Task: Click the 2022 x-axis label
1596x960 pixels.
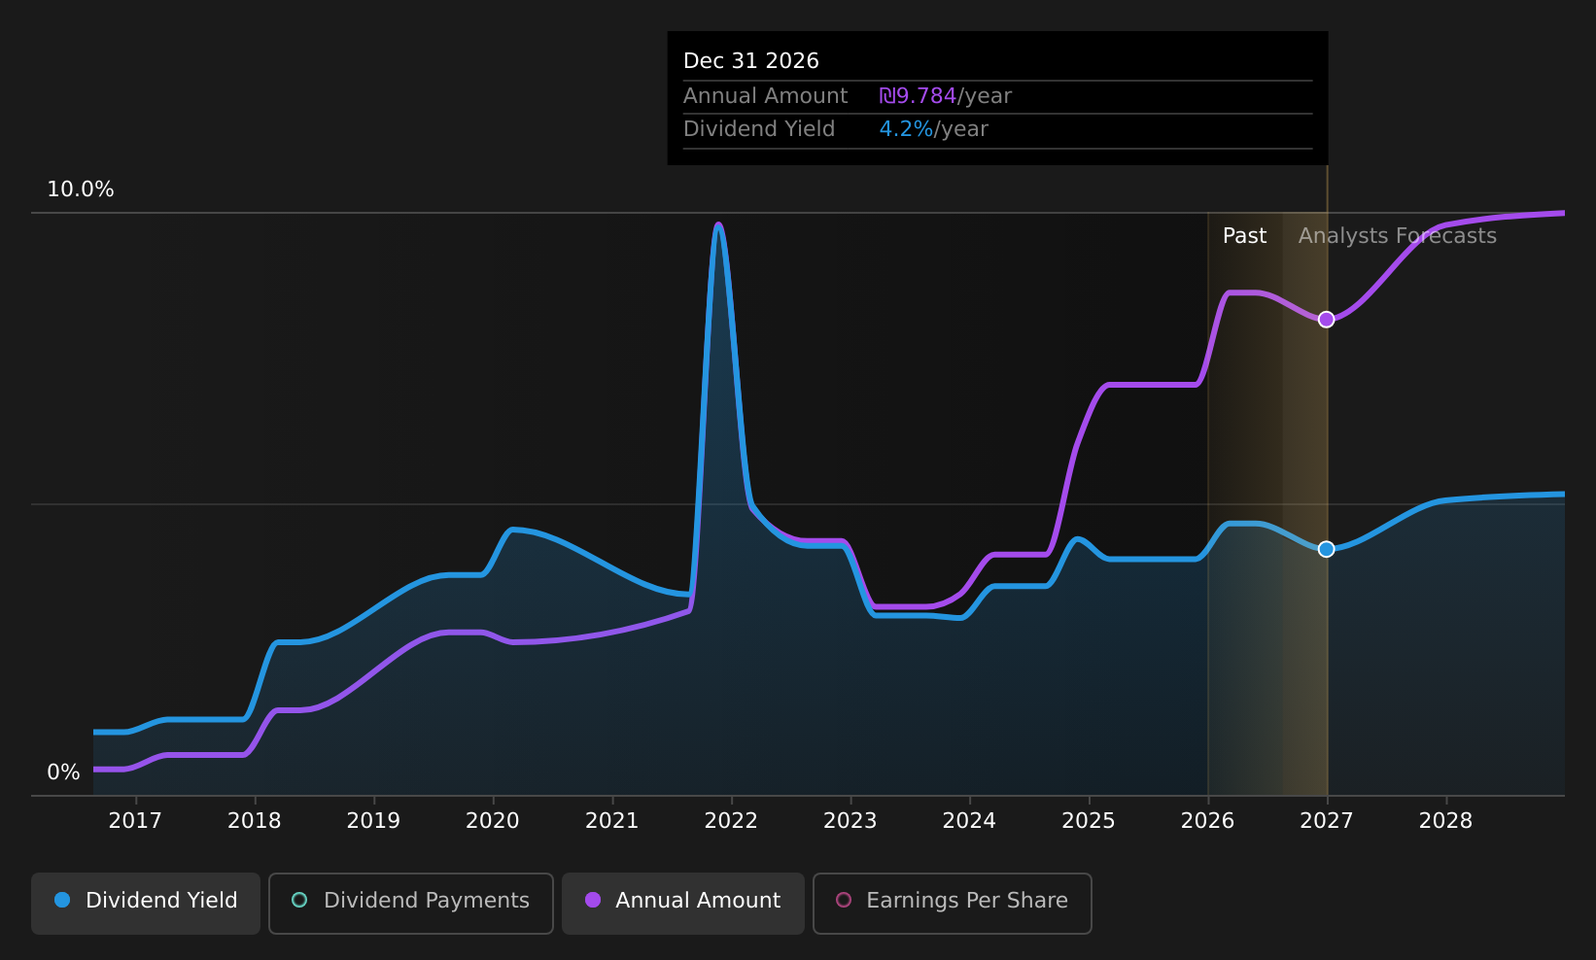Action: pos(731,821)
